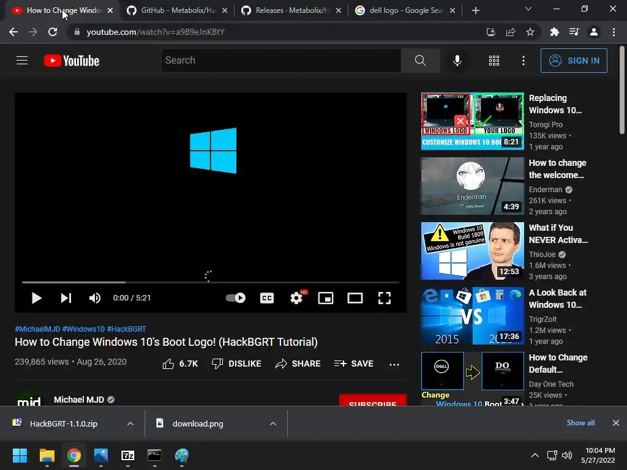Open a new browser tab

[475, 10]
